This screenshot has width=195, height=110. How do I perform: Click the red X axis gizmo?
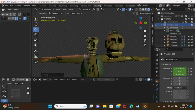(x=141, y=23)
